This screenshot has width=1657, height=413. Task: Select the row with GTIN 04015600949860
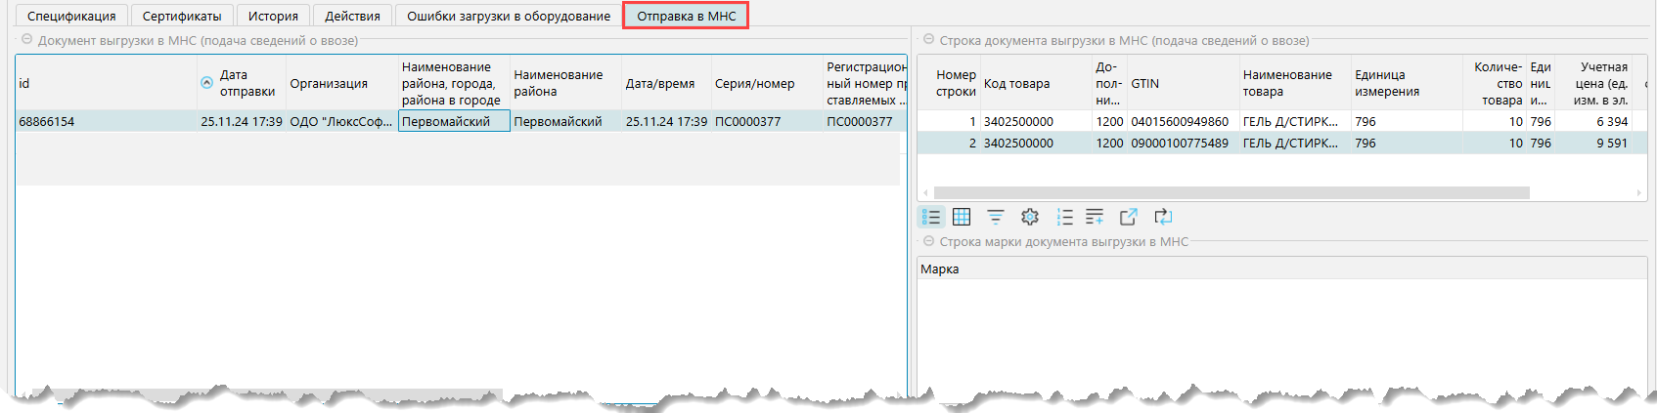click(1179, 121)
